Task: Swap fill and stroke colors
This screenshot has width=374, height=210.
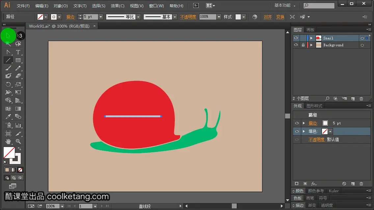Action: 19,148
